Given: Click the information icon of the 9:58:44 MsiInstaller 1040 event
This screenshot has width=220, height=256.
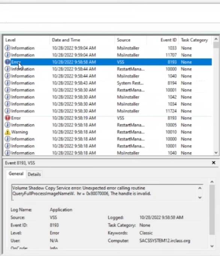Looking at the screenshot, I should [x=8, y=76].
